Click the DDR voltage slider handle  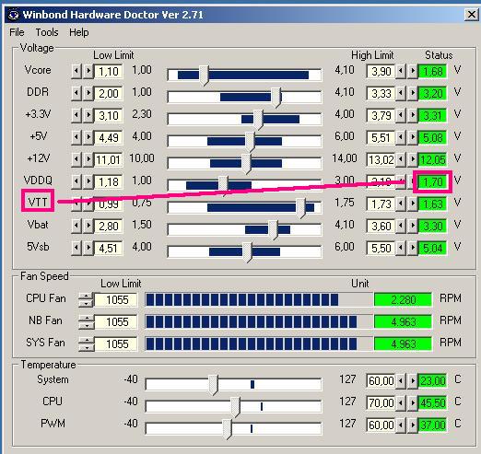[x=276, y=98]
